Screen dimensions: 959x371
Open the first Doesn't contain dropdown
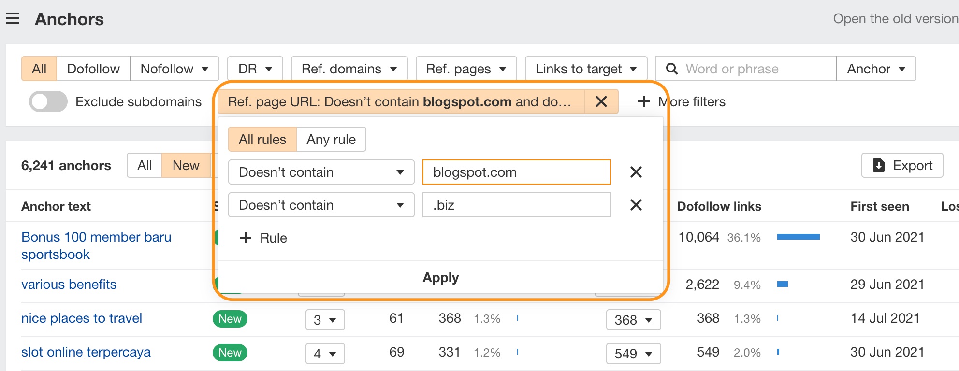point(321,172)
